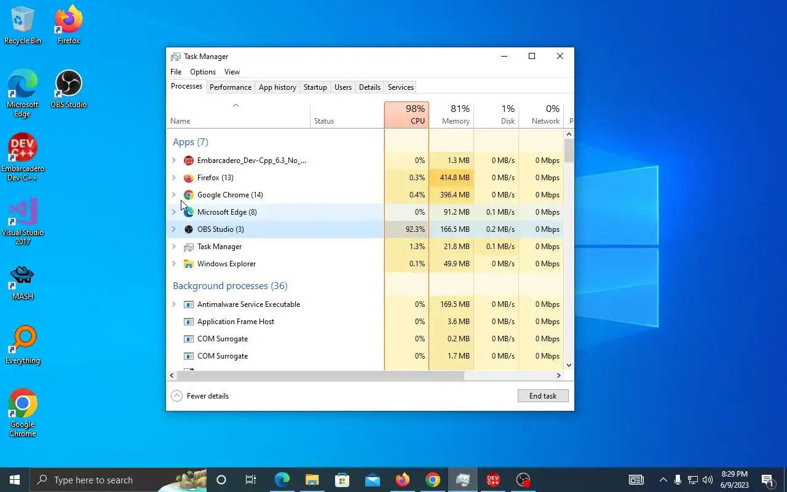Show hidden tray icons
Screen dimensions: 787x492
tap(663, 480)
